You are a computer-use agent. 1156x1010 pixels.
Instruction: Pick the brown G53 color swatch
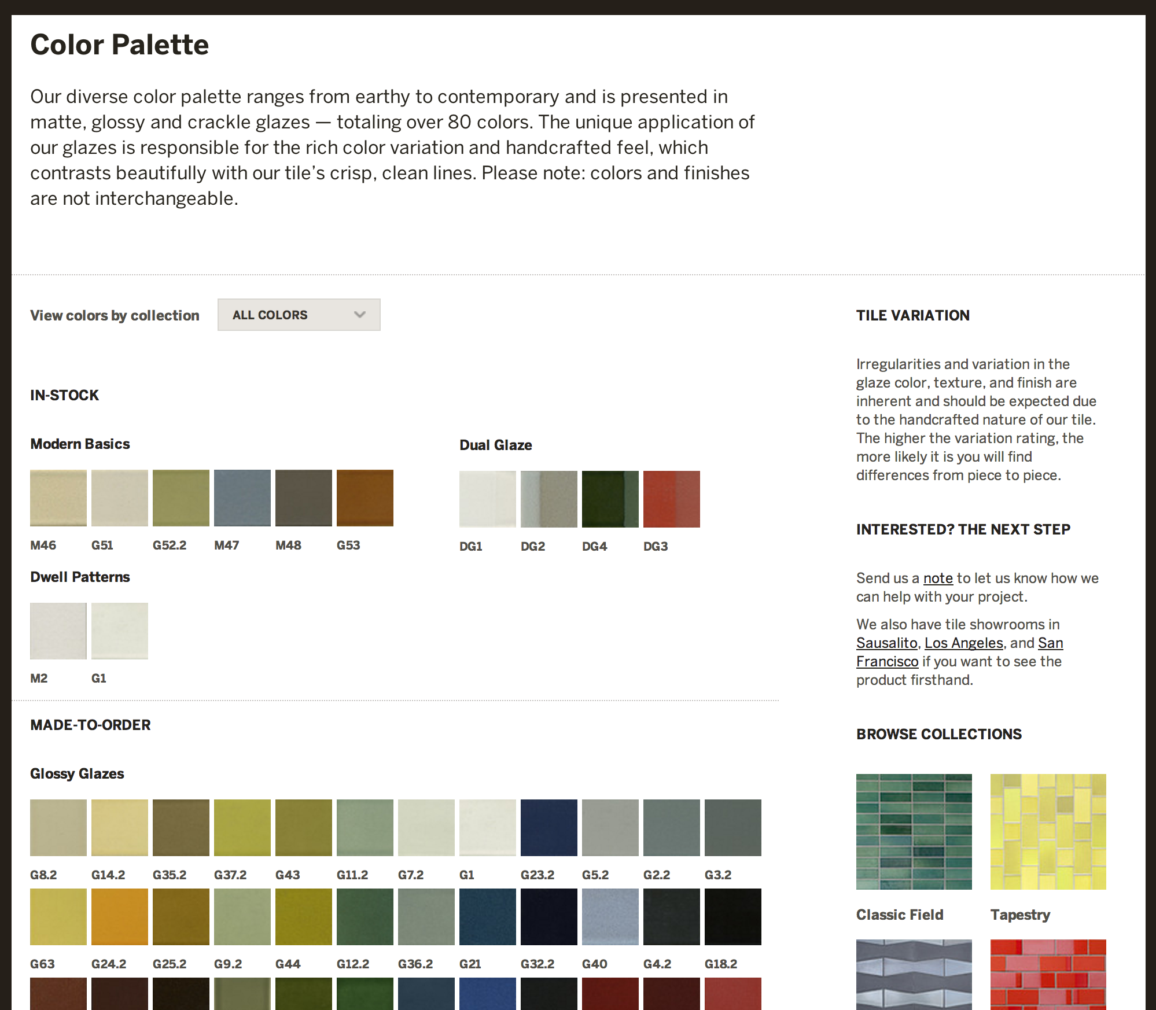(365, 498)
